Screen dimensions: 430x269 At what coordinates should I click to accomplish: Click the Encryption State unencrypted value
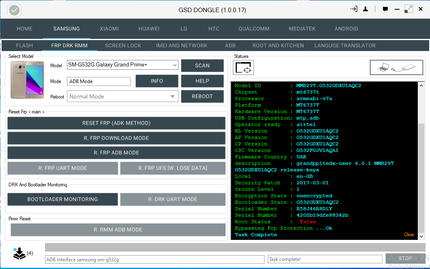point(314,196)
